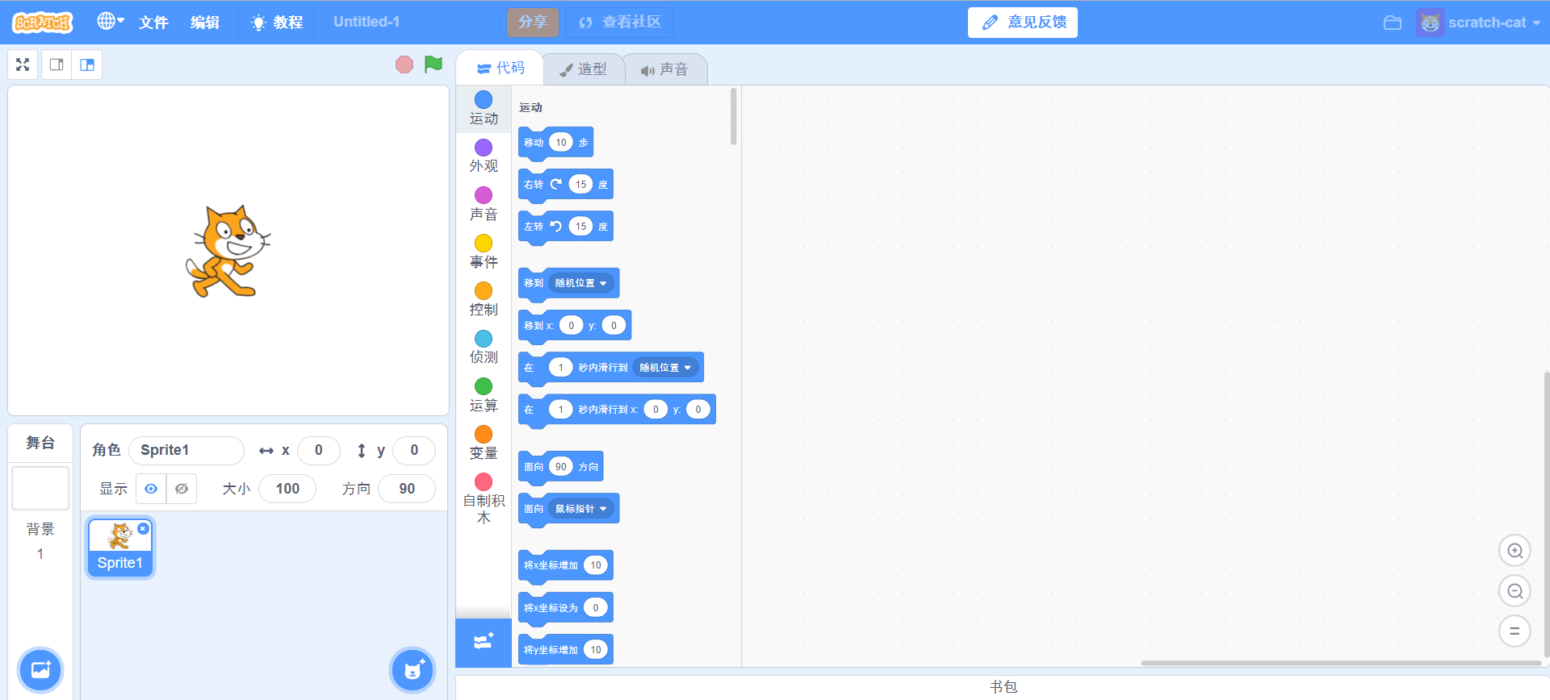Switch to the 声音 sounds tab
Screen dimensions: 1550x700
[664, 69]
